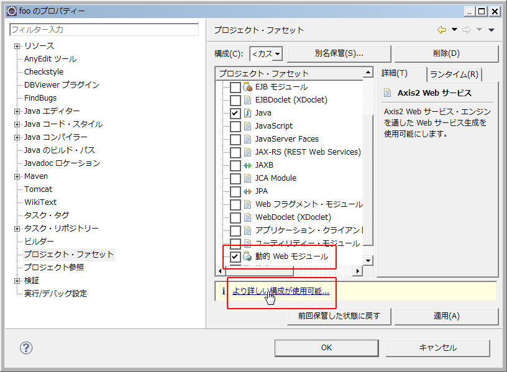Open the view menu triangle in header
The width and height of the screenshot is (507, 372).
coord(491,30)
